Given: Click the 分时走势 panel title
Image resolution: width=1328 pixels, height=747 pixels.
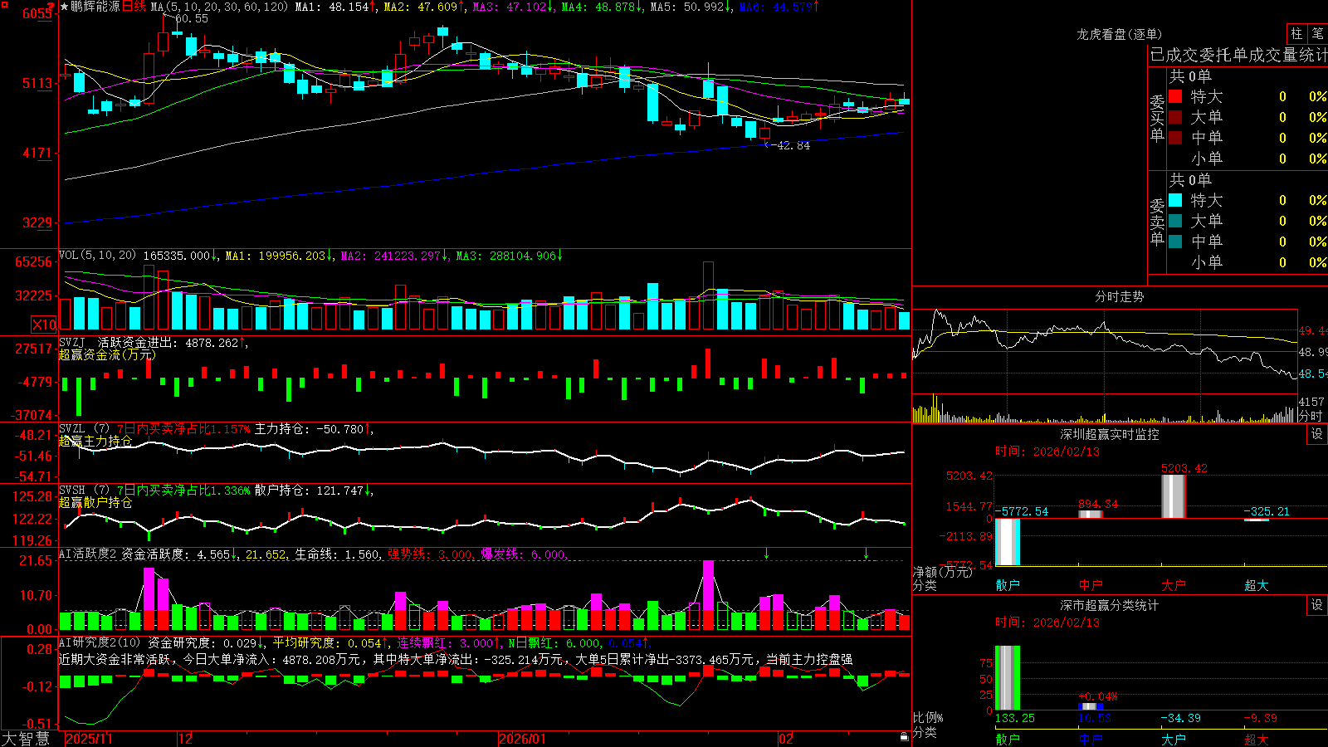Looking at the screenshot, I should [x=1119, y=296].
